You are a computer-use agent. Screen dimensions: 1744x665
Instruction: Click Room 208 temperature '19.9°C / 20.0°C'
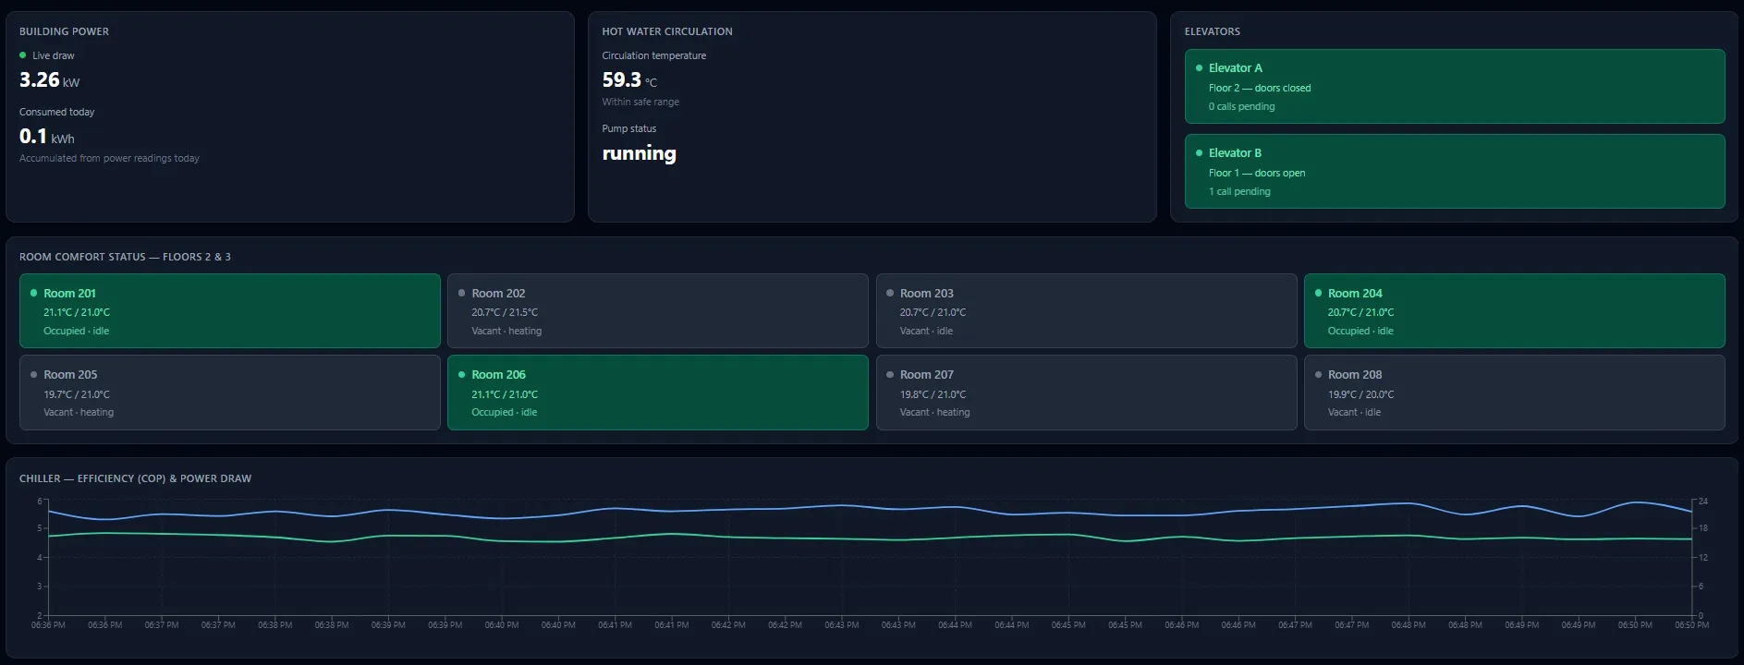coord(1360,394)
